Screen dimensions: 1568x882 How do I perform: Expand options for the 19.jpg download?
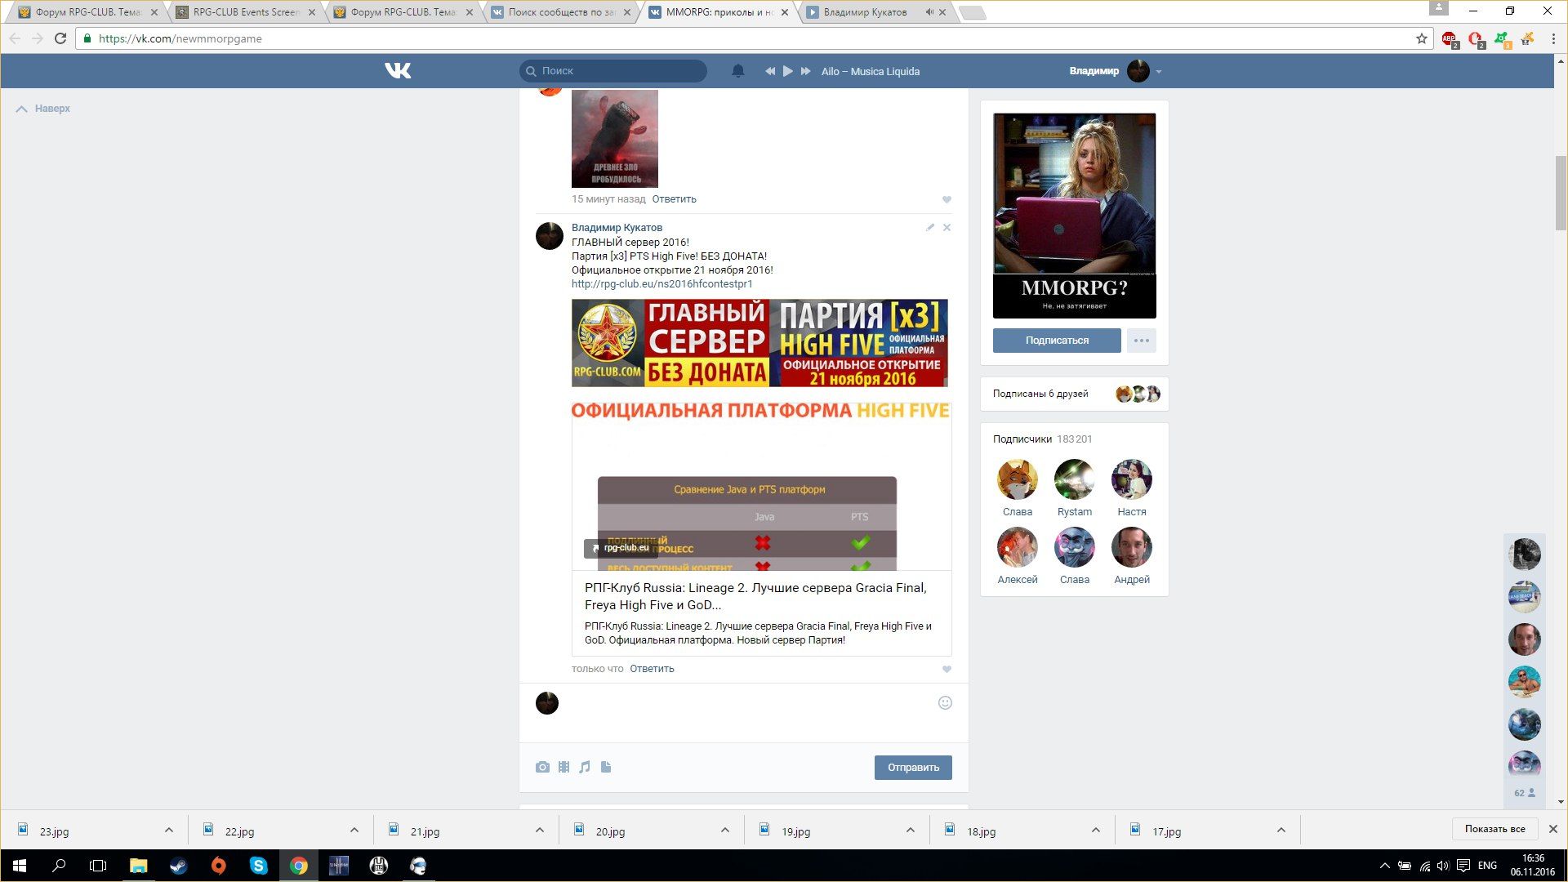click(x=910, y=831)
